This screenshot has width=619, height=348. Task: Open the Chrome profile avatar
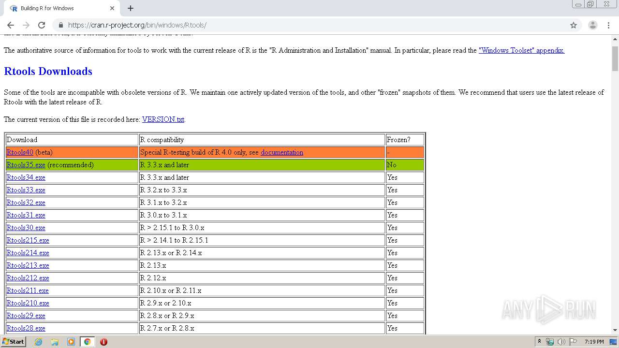click(x=592, y=25)
